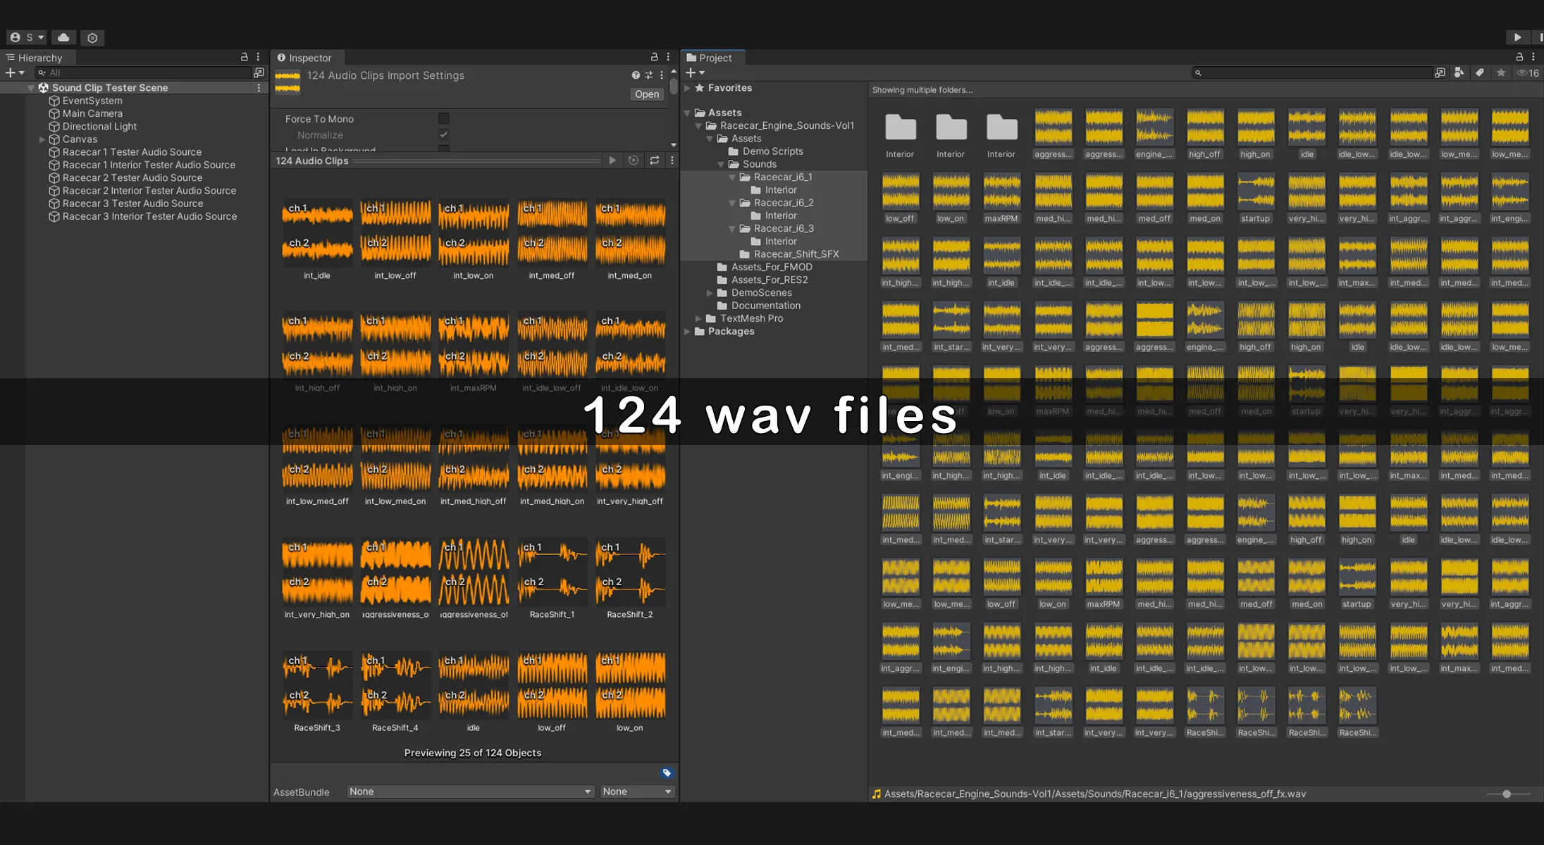Expand the DemoScenes folder

pos(710,293)
